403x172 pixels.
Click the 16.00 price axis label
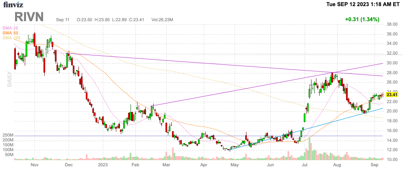pyautogui.click(x=392, y=131)
